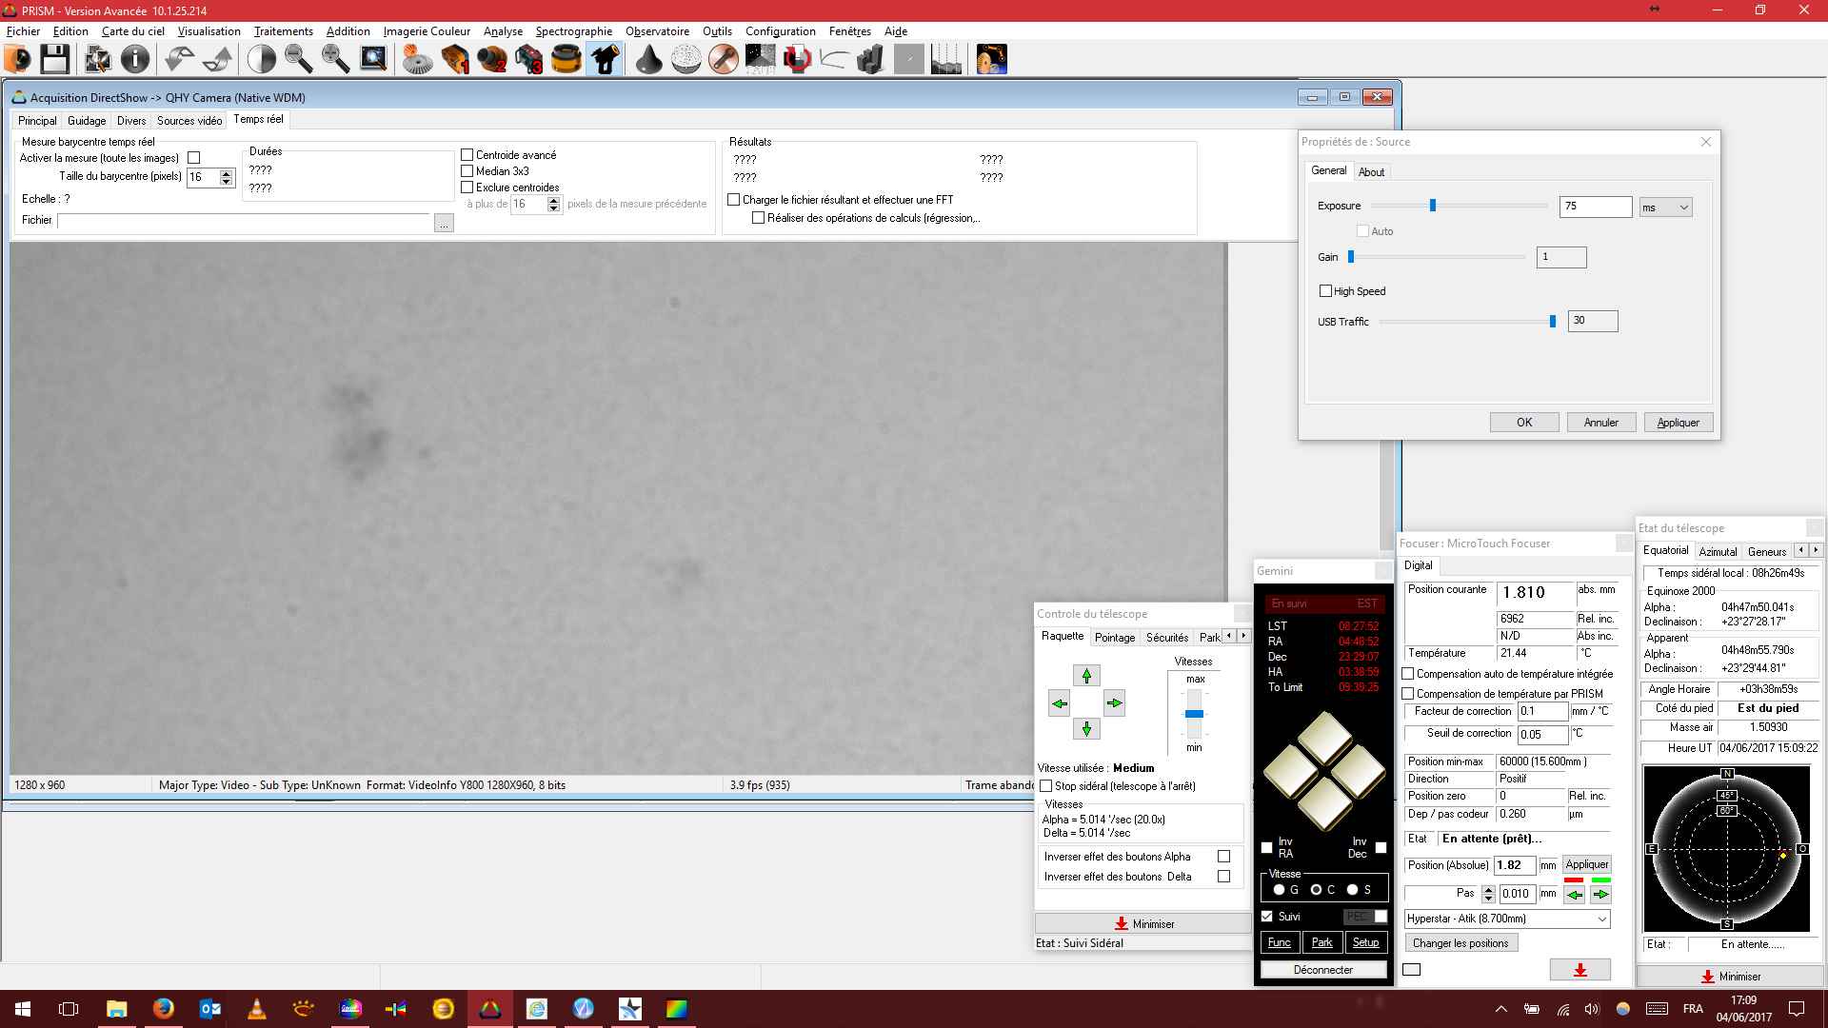The width and height of the screenshot is (1828, 1028).
Task: Enable Activer la mesure checkbox
Action: (x=194, y=158)
